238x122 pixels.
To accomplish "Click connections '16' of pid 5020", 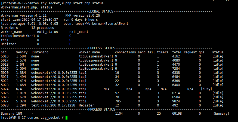I will (117, 73).
